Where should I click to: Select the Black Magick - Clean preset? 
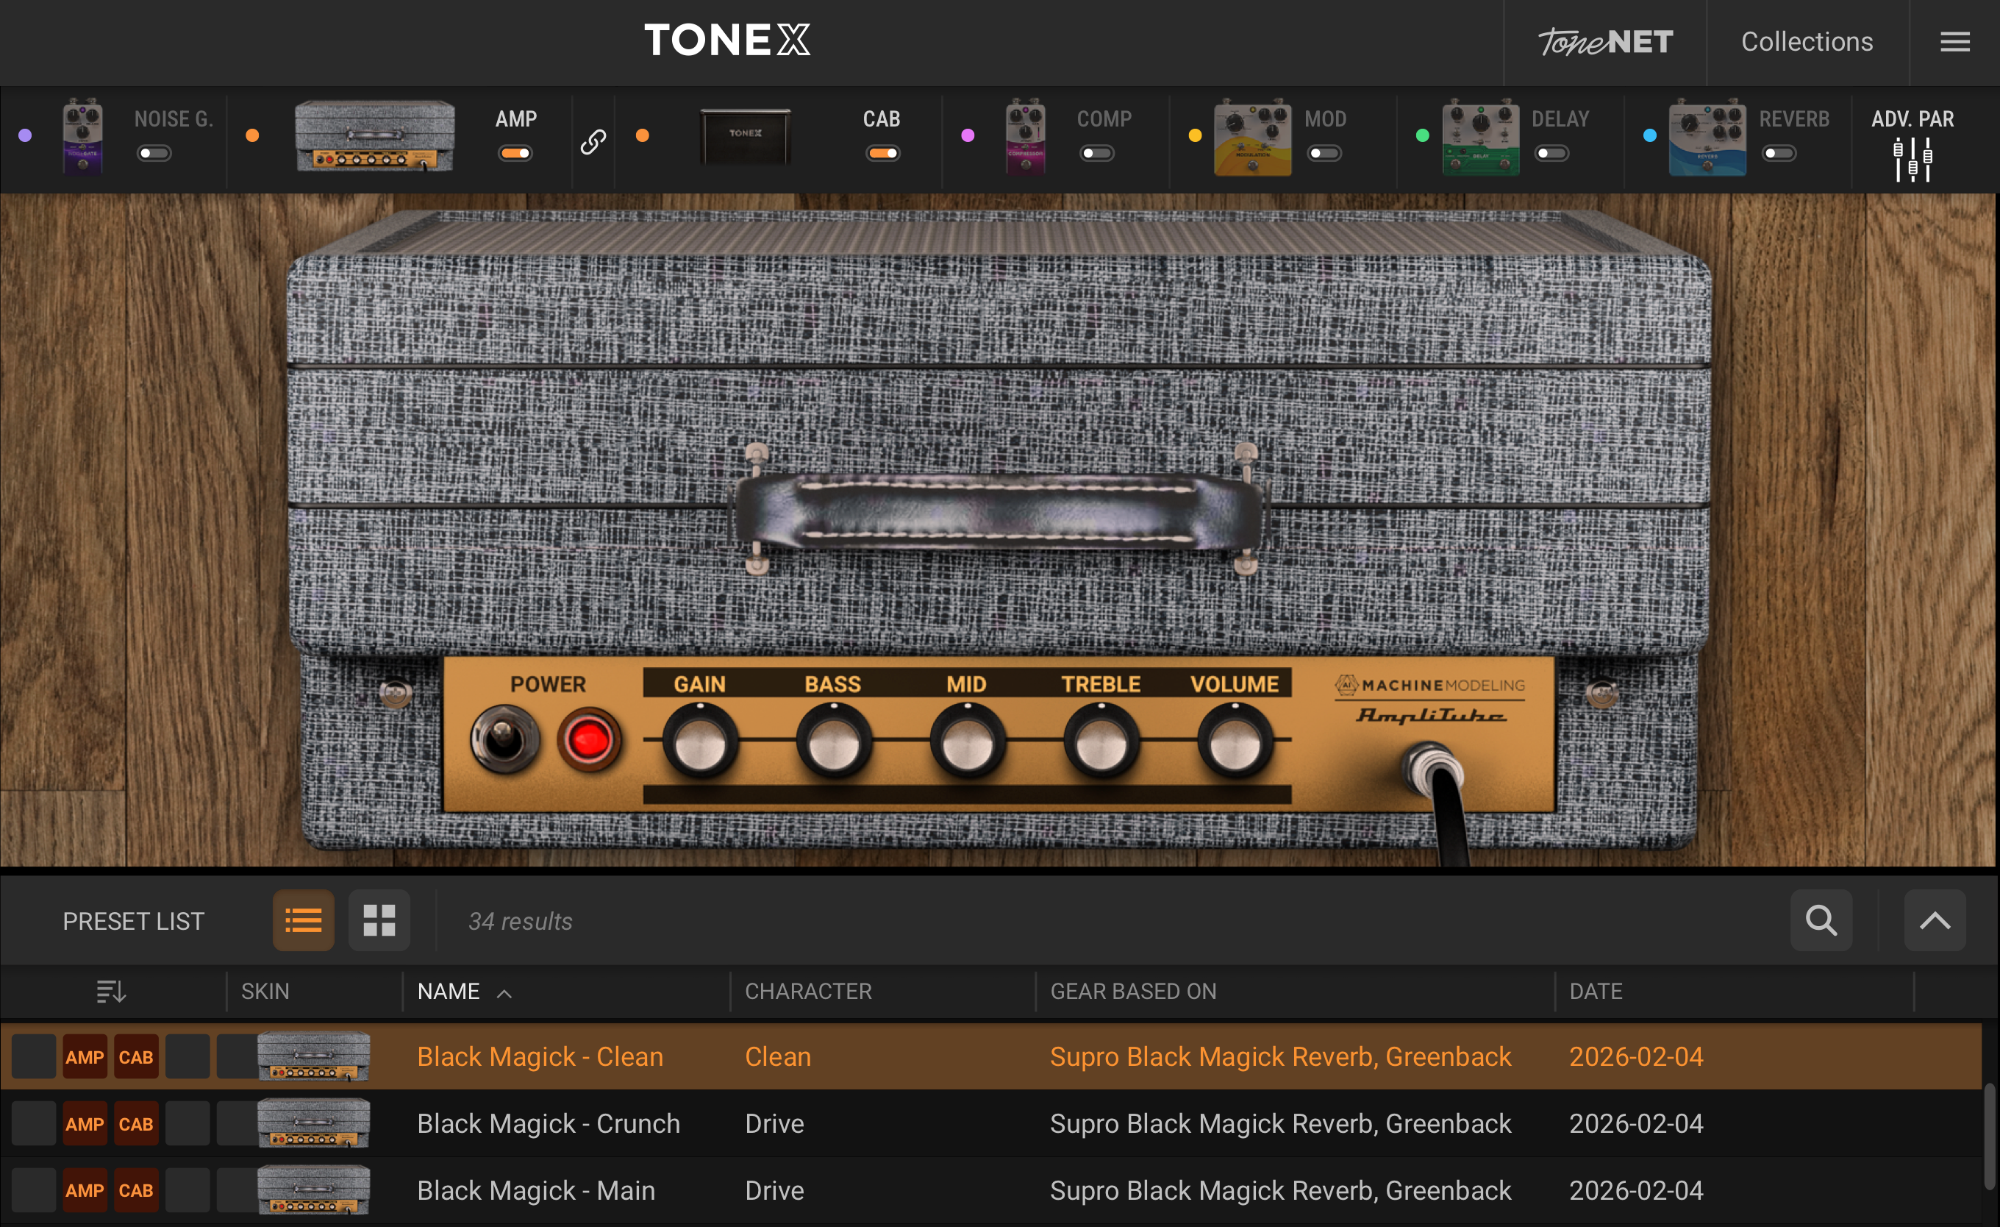point(991,1056)
